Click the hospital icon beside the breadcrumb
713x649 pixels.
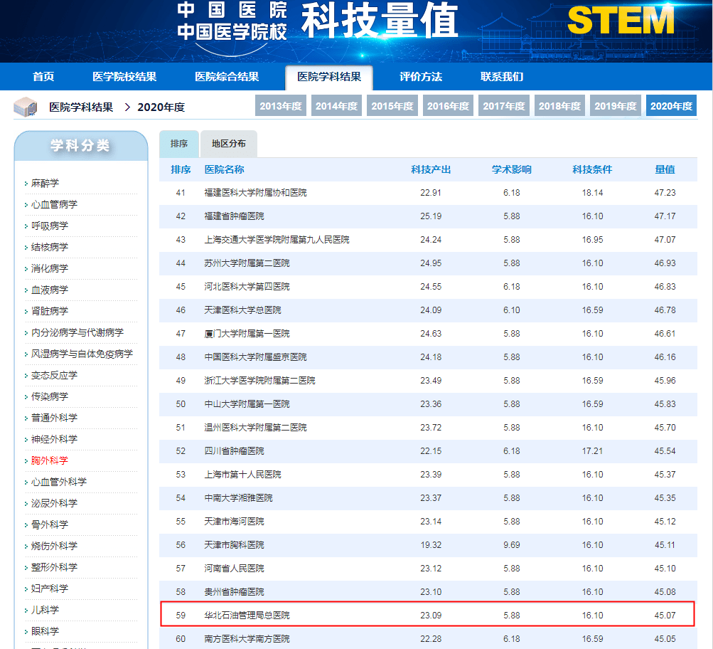coord(26,107)
